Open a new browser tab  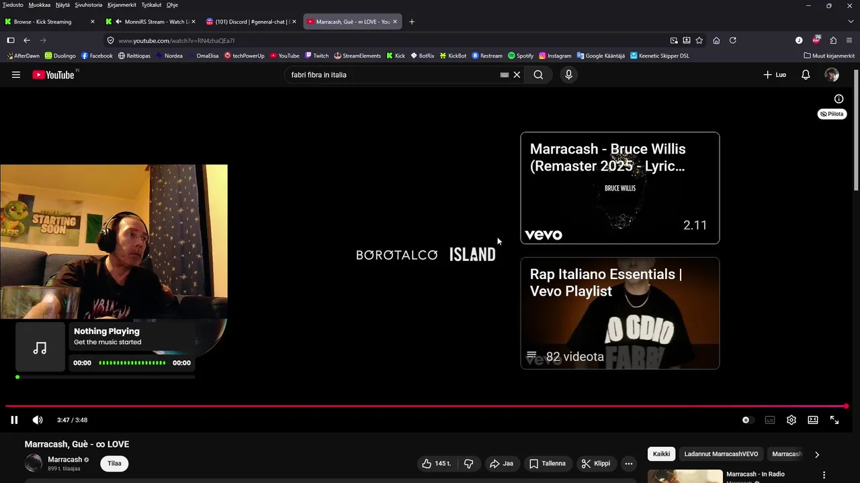coord(412,21)
